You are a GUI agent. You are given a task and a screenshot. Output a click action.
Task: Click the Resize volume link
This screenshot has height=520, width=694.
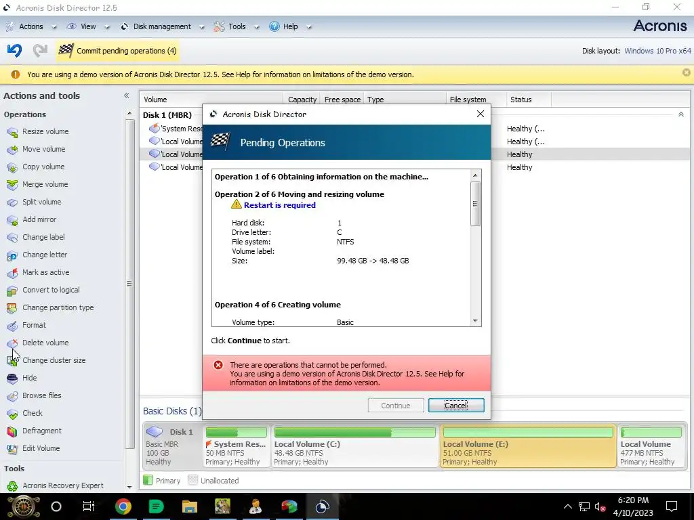point(45,131)
